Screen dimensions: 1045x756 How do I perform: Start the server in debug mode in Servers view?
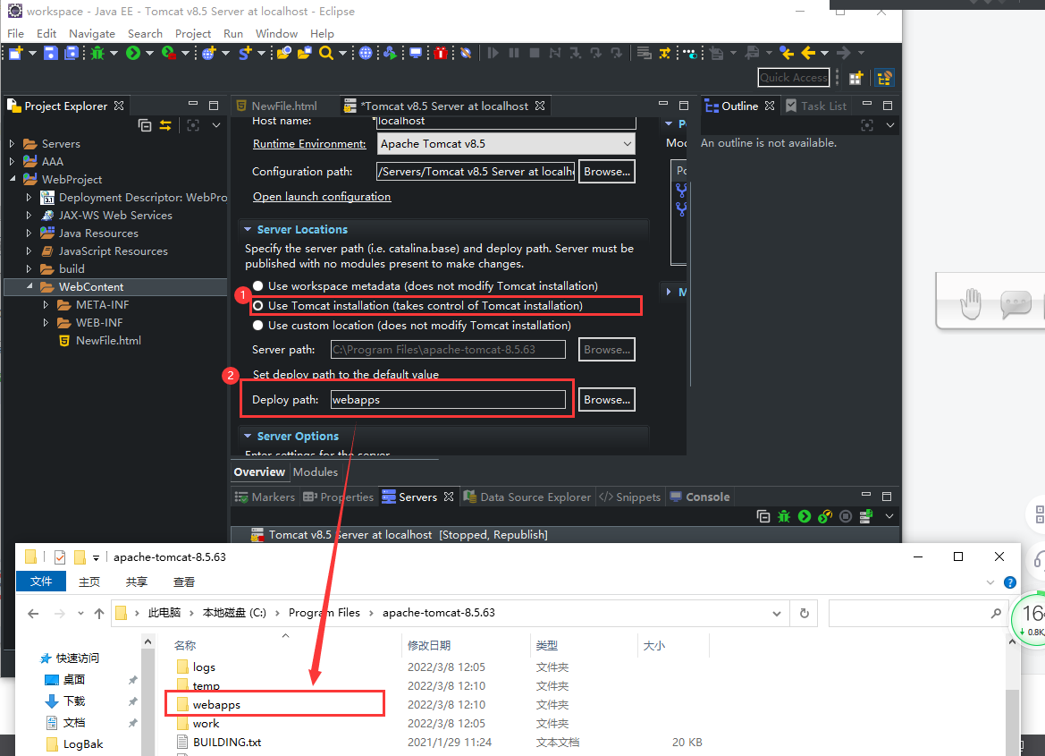pos(784,516)
